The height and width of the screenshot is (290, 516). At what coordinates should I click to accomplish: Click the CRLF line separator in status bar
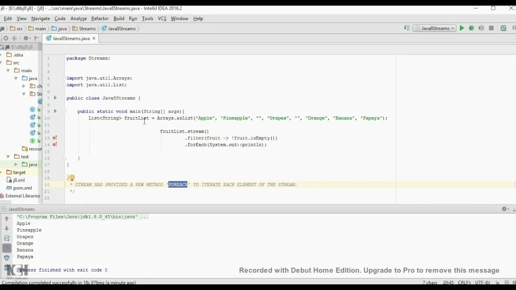coord(465,283)
